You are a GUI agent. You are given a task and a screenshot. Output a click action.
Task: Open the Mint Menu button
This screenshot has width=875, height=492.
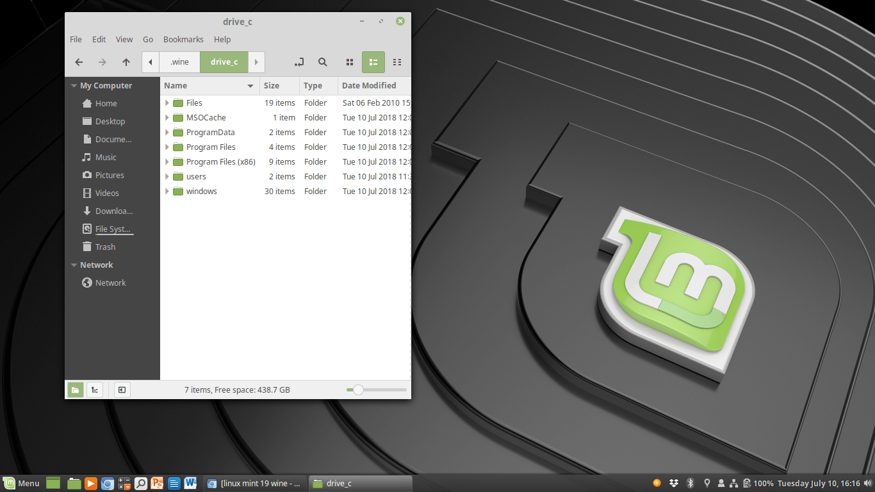click(x=21, y=483)
